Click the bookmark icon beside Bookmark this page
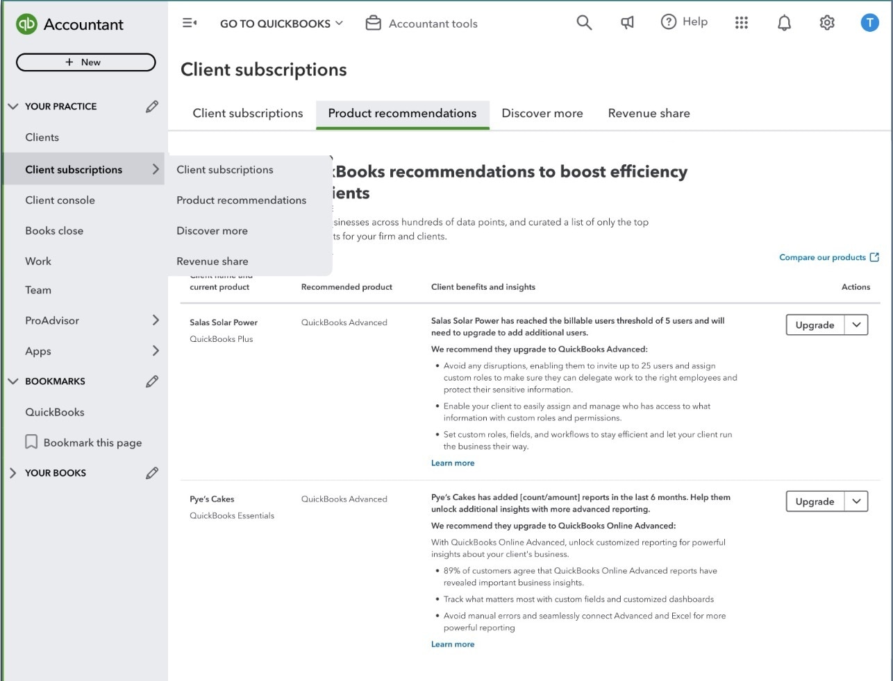Screen dimensions: 893x681 click(31, 442)
